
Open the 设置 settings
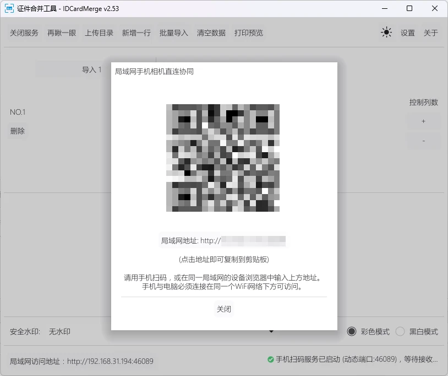point(407,33)
